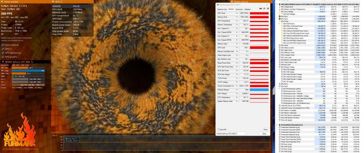Click the fan icon beside GPU Fan2 RPM
Screen dimensions: 364x153
[x=279, y=19]
